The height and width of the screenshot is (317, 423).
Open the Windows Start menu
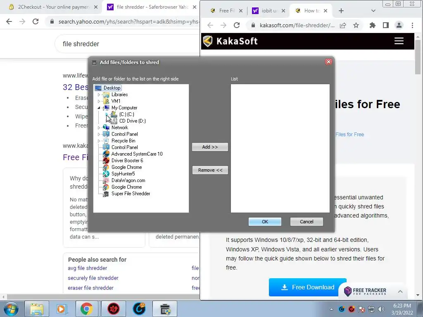[11, 309]
